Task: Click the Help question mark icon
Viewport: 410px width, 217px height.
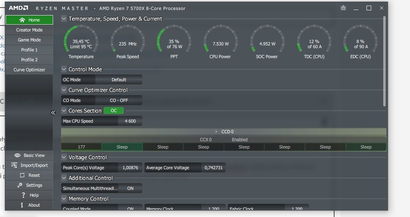Action: click(x=23, y=195)
